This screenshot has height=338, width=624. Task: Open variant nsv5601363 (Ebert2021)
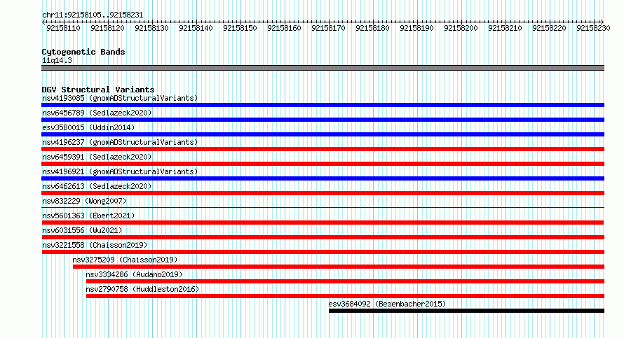[x=88, y=216]
